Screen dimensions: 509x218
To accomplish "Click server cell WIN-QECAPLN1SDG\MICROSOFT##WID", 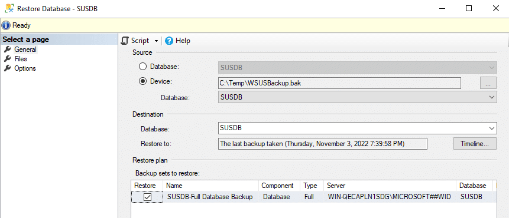I will pyautogui.click(x=390, y=196).
